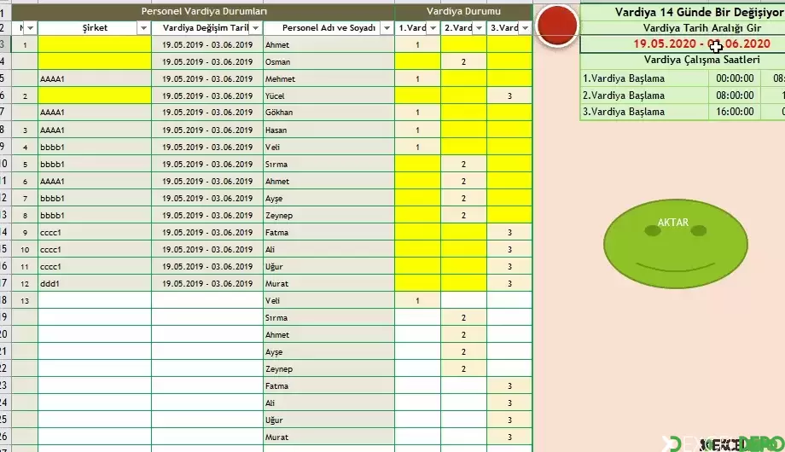Select the shift value 2 in Osman's row
Viewport: 785px width, 452px height.
(x=463, y=62)
